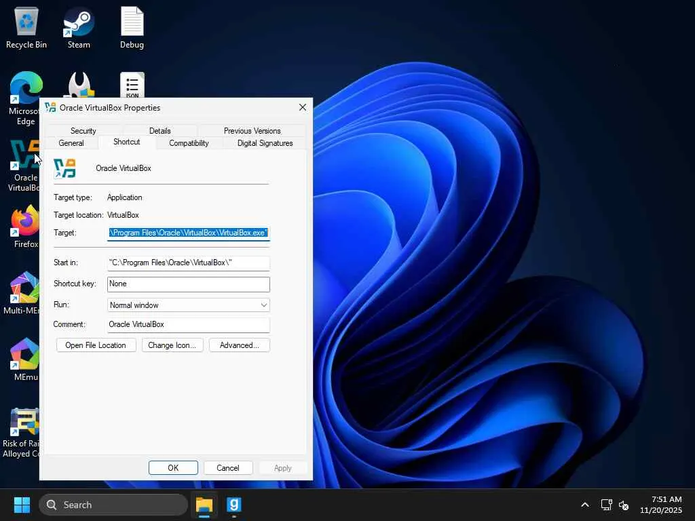Expand the Run window mode dropdown
The height and width of the screenshot is (521, 695).
(x=189, y=305)
